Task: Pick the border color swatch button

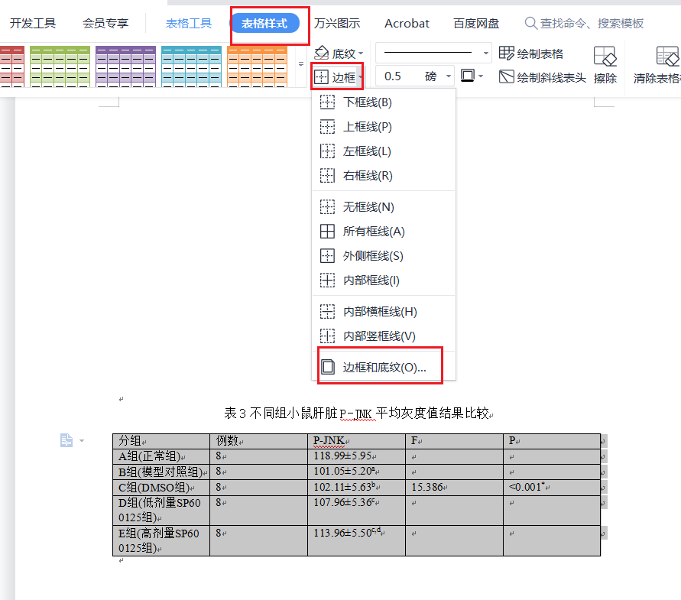Action: pos(468,76)
